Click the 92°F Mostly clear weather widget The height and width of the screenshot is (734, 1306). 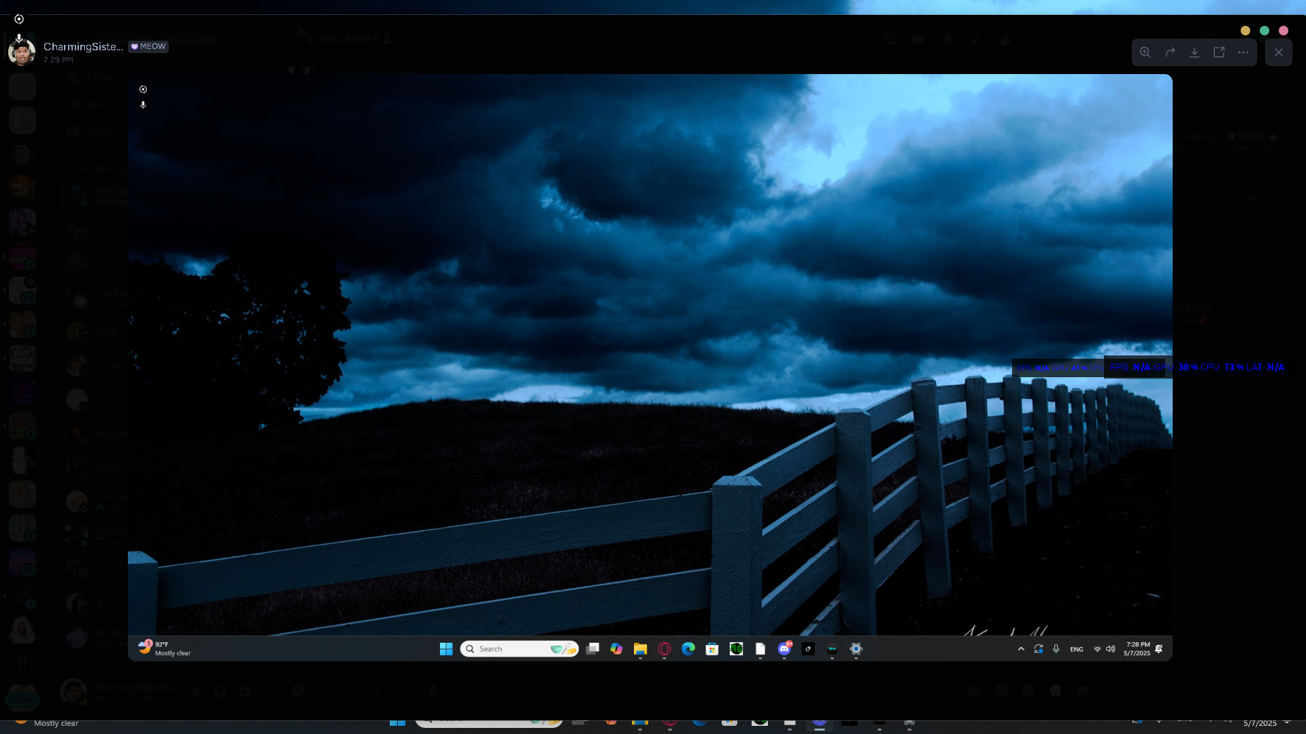click(x=165, y=648)
